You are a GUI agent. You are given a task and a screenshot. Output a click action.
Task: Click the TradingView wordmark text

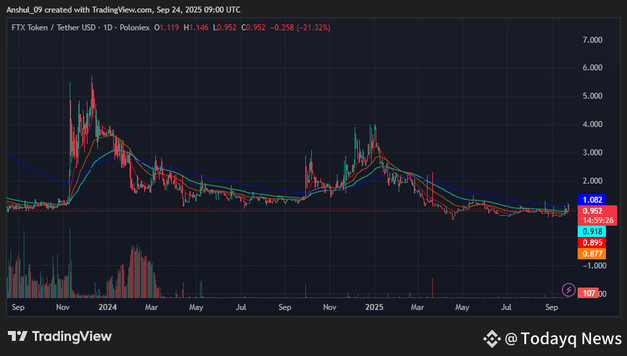72,336
